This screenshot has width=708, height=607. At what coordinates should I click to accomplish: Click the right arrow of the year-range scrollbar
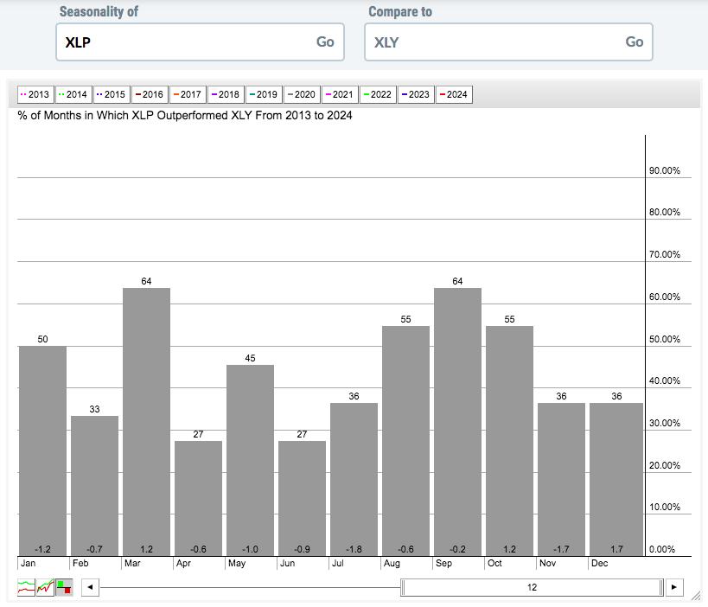tap(674, 588)
